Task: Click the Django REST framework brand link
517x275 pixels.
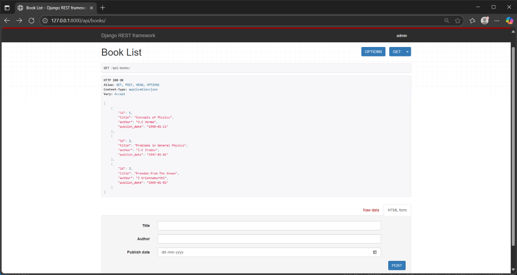Action: click(128, 36)
